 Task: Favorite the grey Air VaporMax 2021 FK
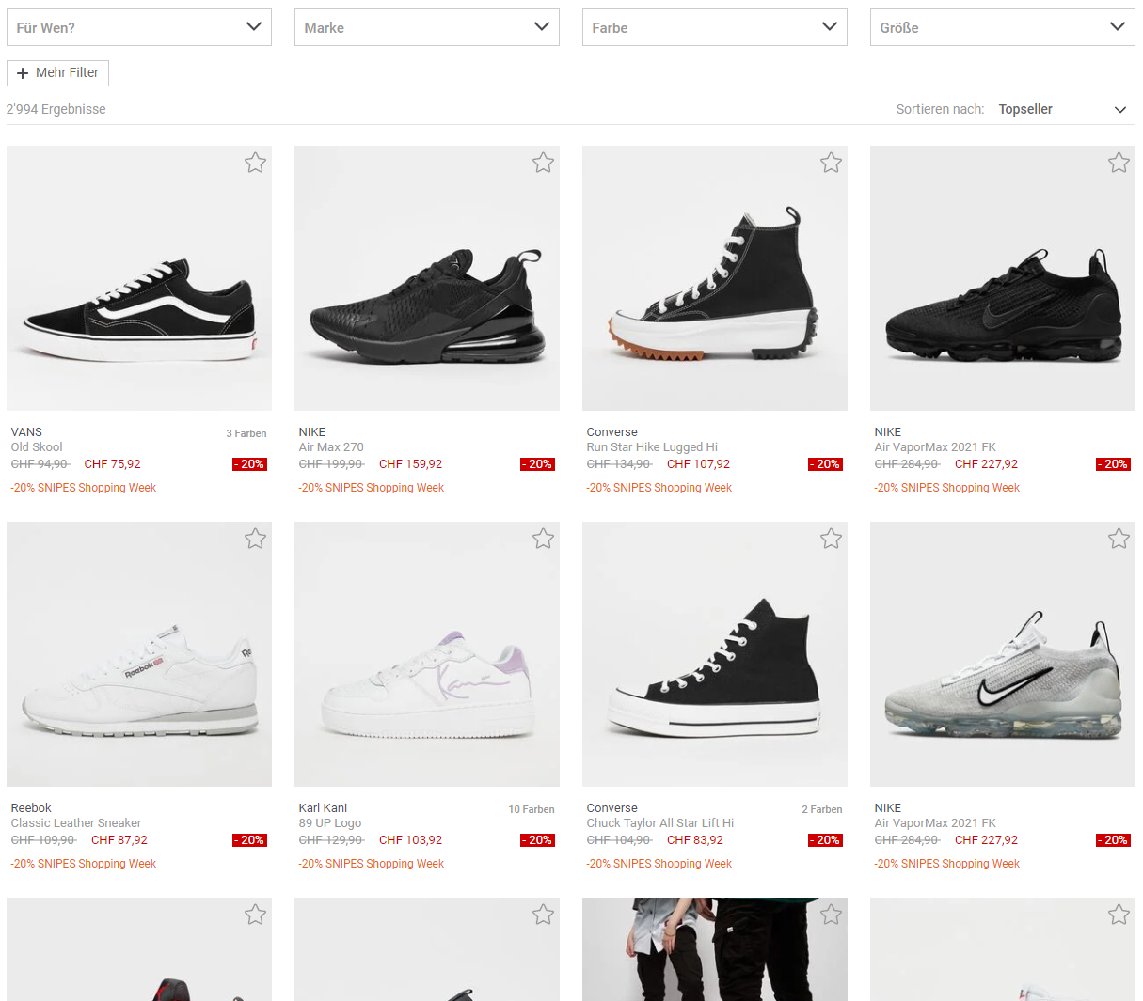(1119, 539)
